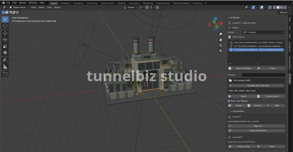Select the 'AI: Created the referenc' chat entry

[x=256, y=50]
